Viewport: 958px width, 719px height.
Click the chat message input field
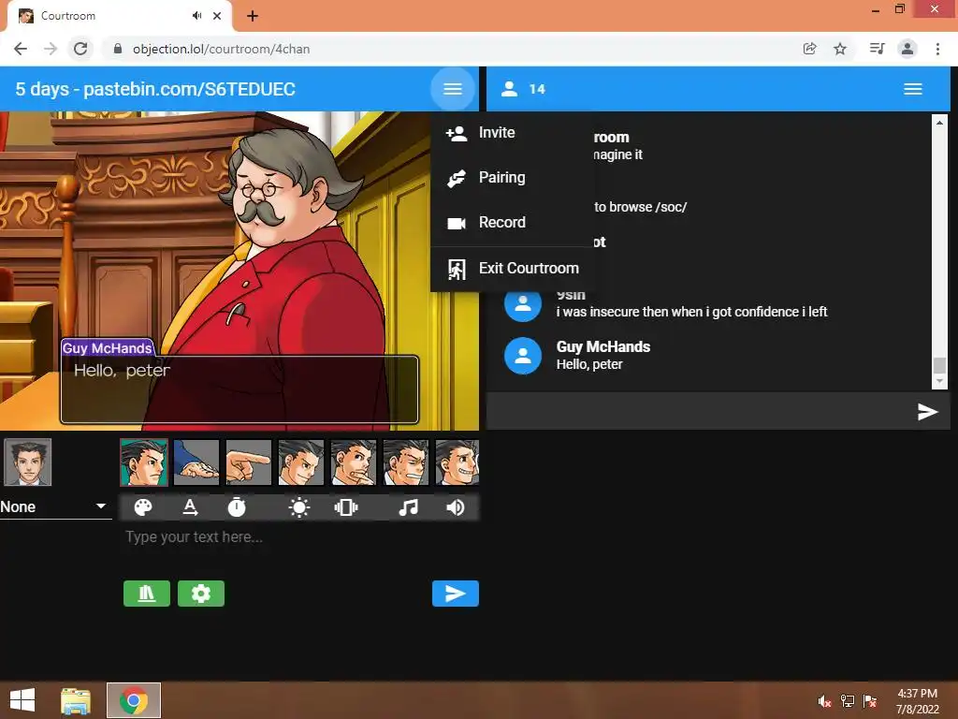pos(700,412)
